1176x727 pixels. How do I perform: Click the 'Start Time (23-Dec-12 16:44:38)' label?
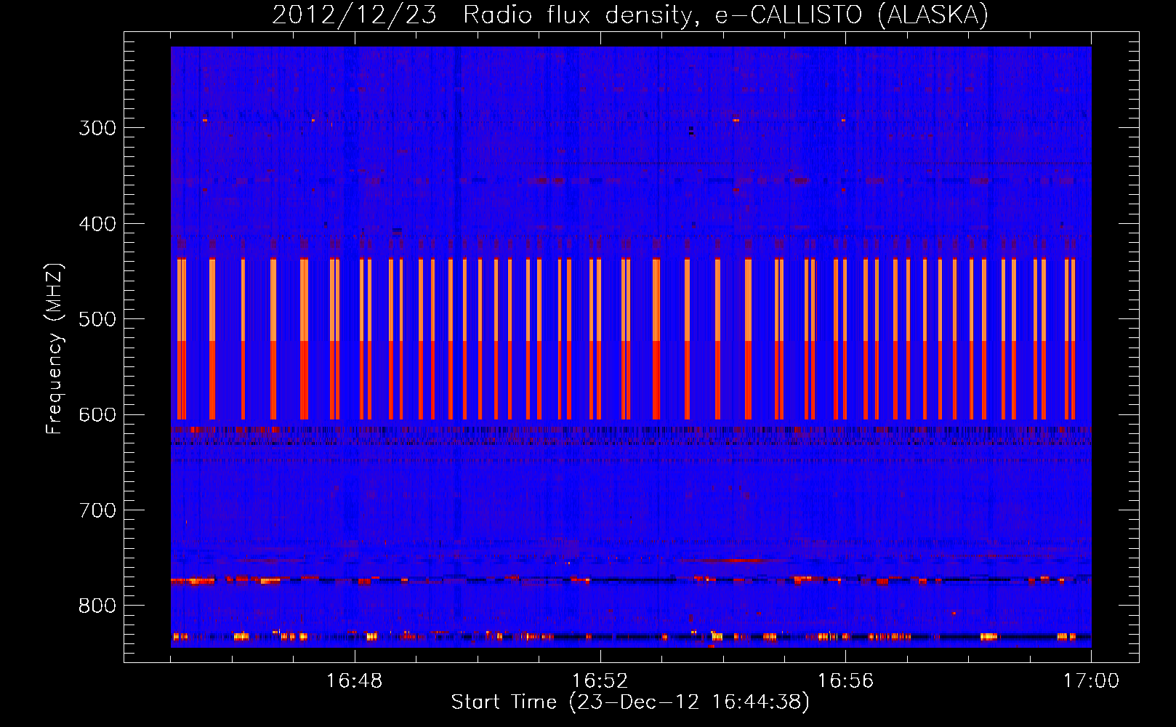[630, 702]
